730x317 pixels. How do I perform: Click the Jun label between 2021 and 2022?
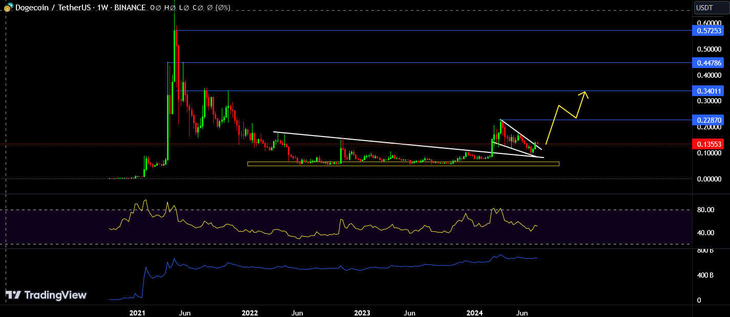(x=185, y=312)
